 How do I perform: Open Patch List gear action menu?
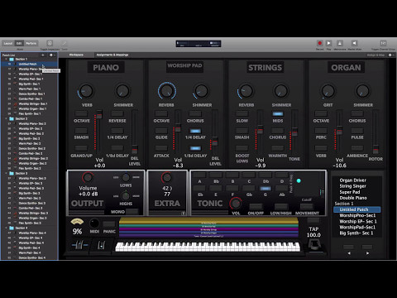(x=51, y=55)
